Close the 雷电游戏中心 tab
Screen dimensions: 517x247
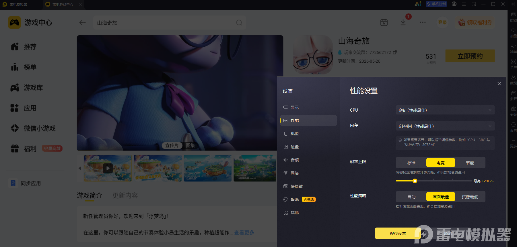pyautogui.click(x=81, y=4)
